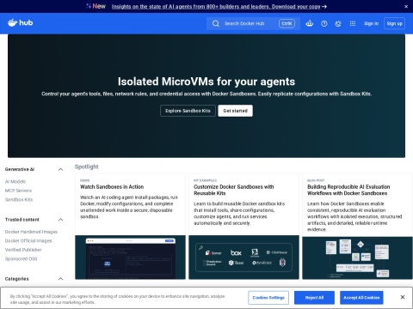Image resolution: width=413 pixels, height=309 pixels.
Task: Click the KIT EXAMPLES tag
Action: tap(205, 180)
